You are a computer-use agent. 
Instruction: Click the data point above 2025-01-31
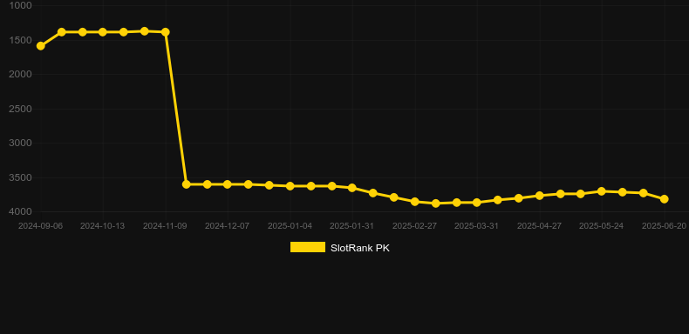tap(352, 188)
